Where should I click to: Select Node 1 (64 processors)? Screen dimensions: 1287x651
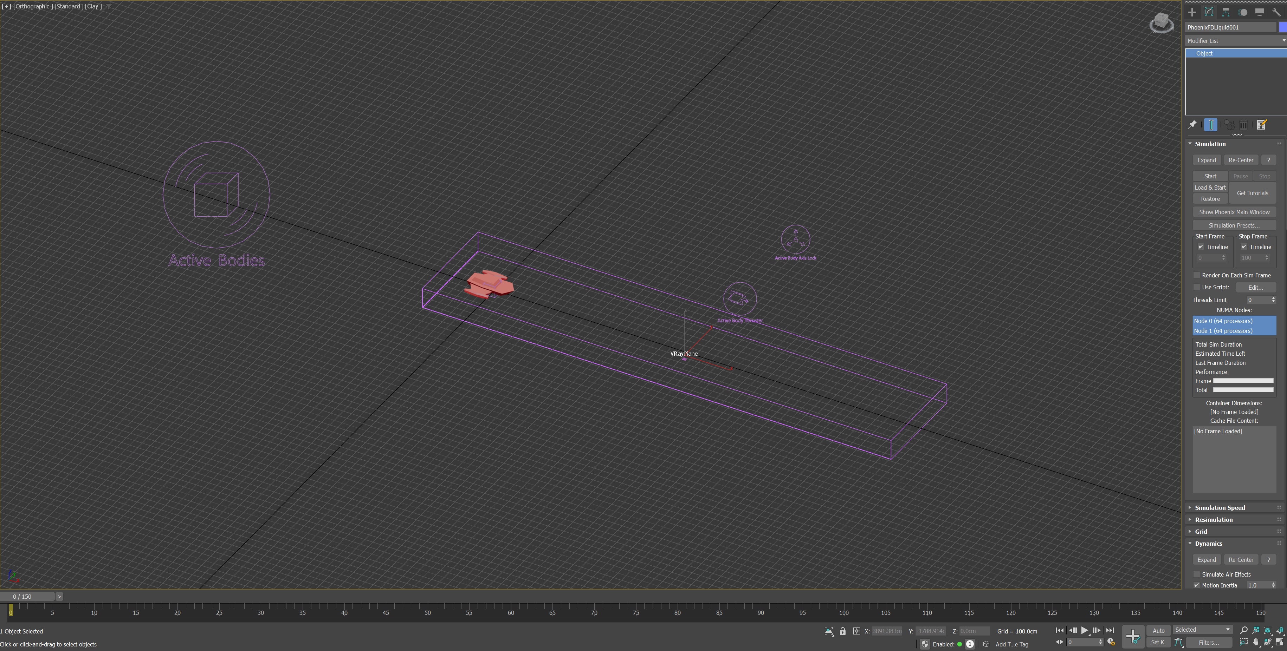(1234, 331)
